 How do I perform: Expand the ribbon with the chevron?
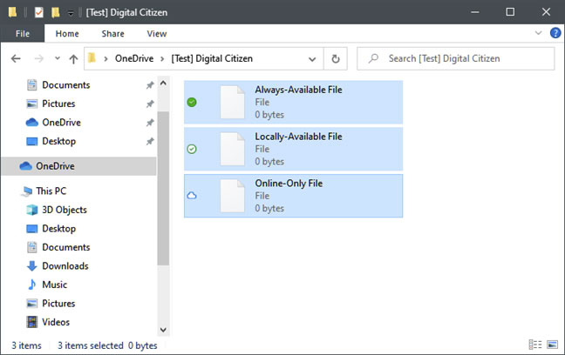tap(538, 33)
